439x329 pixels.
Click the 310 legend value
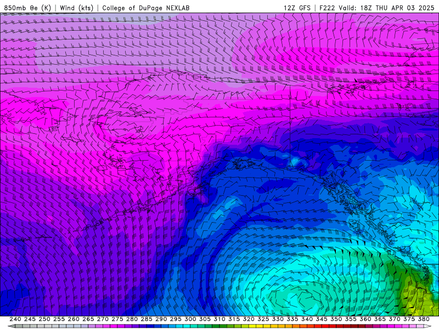click(x=219, y=319)
